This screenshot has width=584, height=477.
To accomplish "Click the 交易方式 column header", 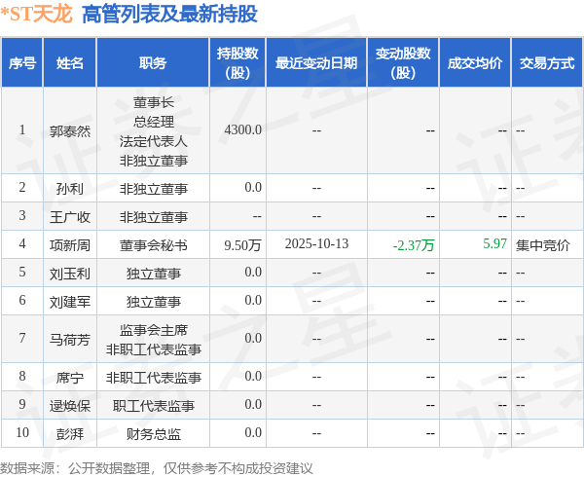I will 547,63.
